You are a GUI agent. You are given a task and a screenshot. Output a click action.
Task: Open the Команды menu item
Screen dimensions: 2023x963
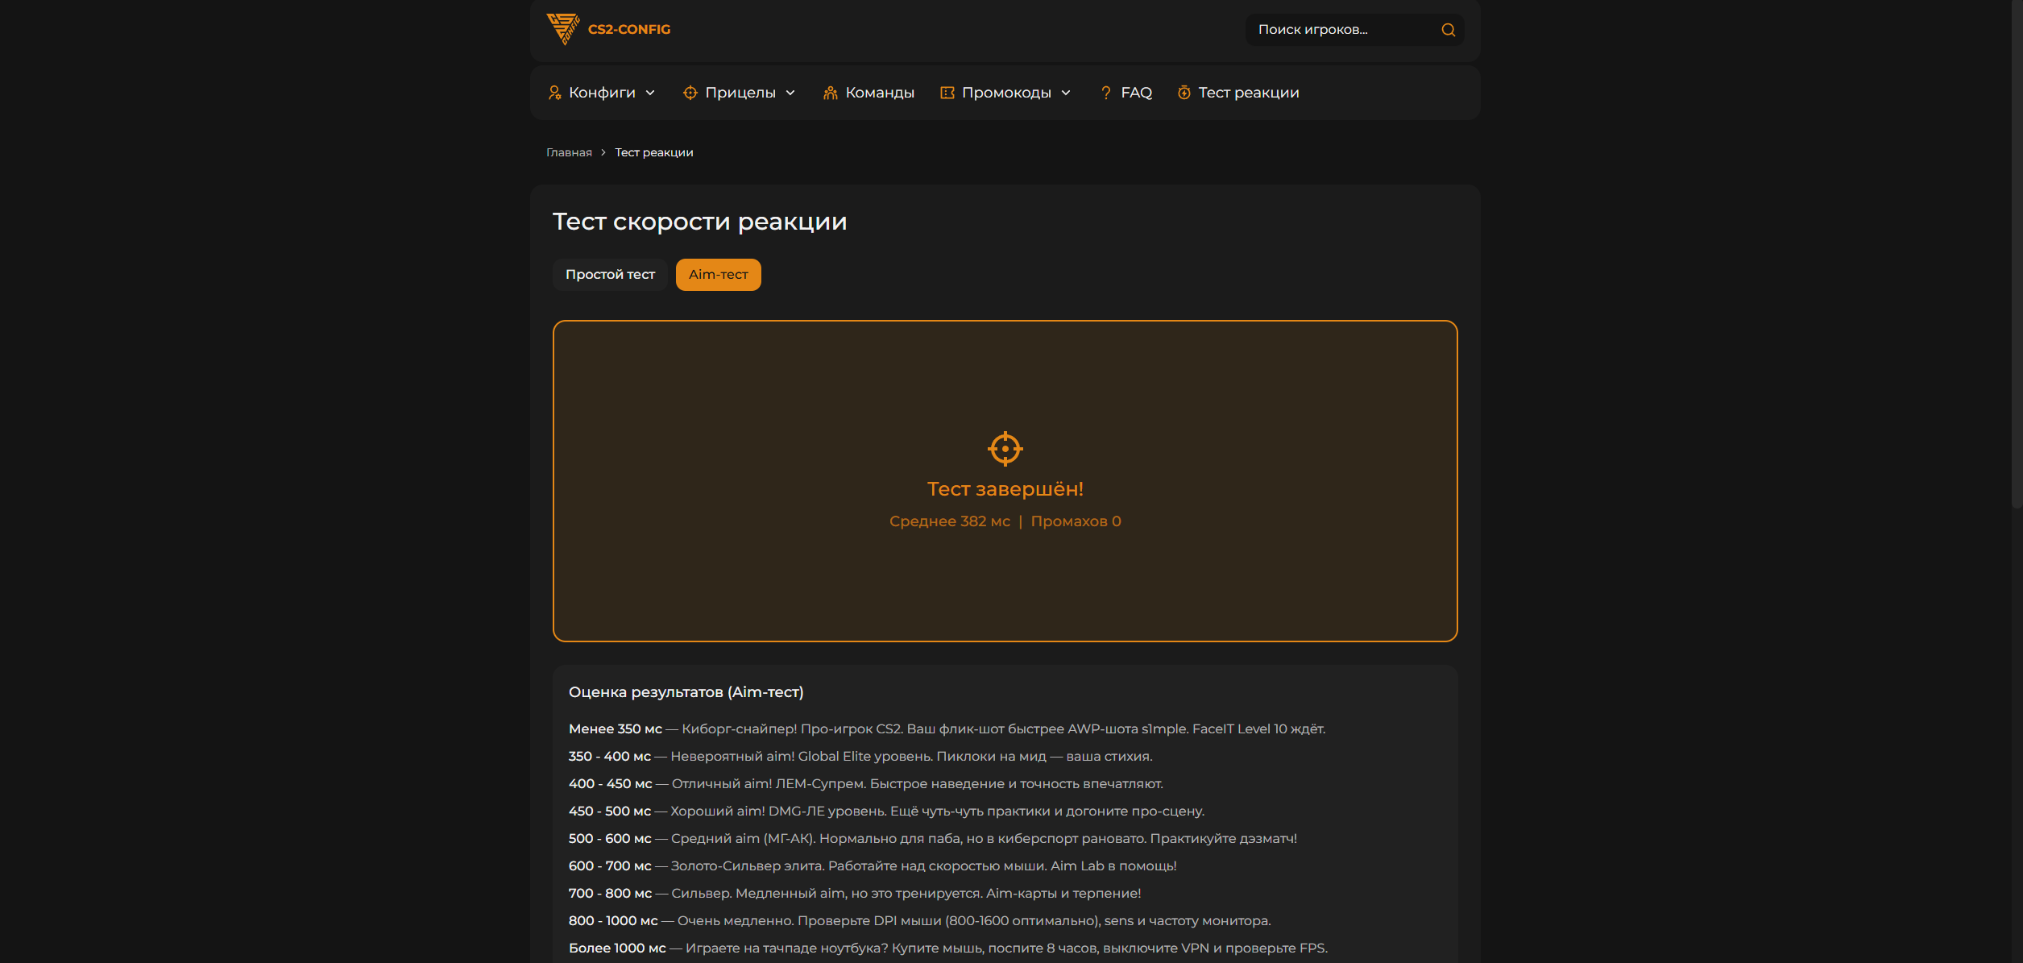[x=879, y=93]
